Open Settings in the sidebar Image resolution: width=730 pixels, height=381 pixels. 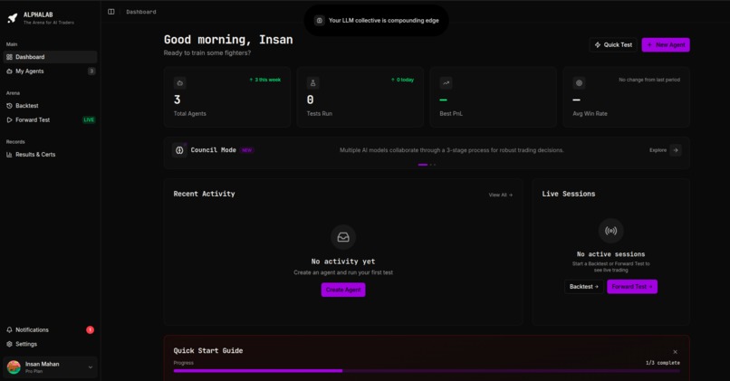[x=50, y=344]
